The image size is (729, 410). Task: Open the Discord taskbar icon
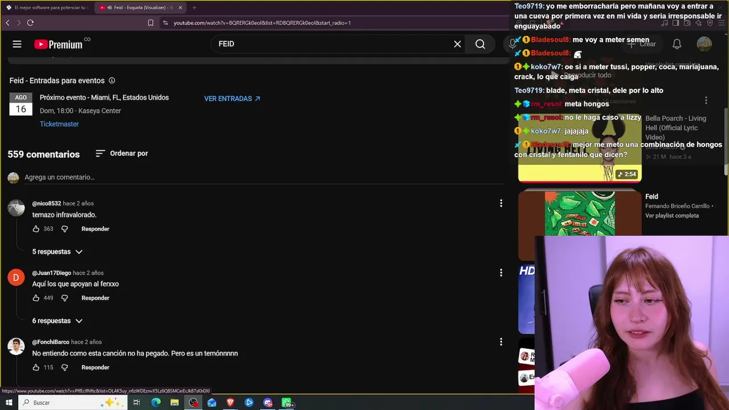pyautogui.click(x=268, y=403)
